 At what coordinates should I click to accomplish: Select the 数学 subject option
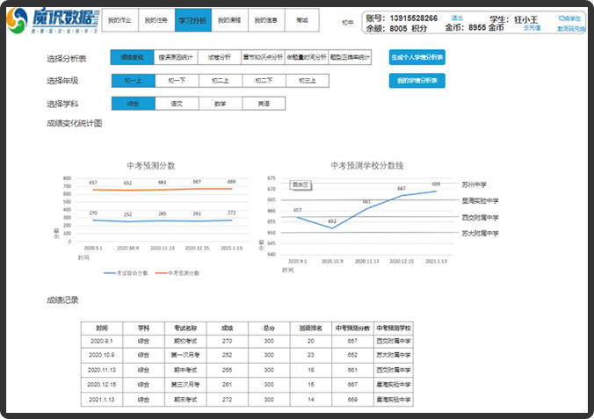220,104
